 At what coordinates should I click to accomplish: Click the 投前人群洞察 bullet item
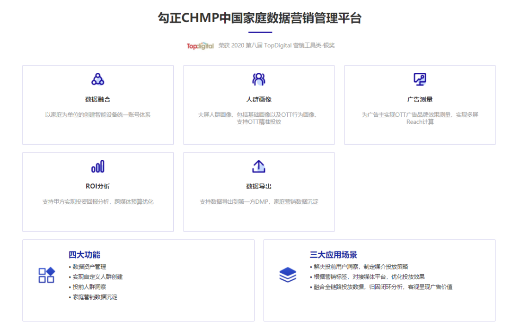click(88, 287)
